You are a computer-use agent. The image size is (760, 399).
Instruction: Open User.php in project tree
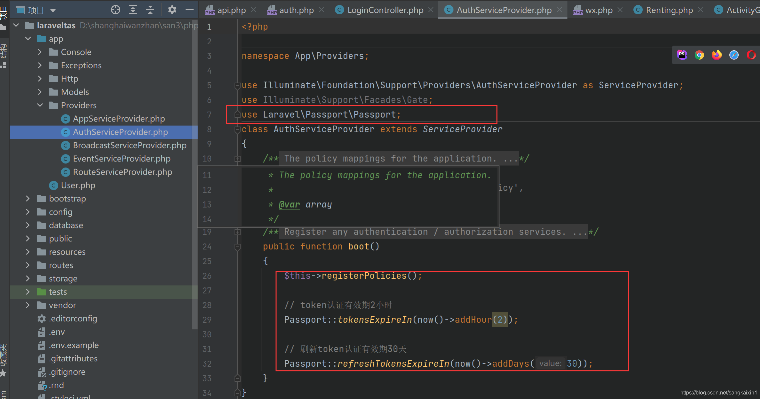coord(72,185)
